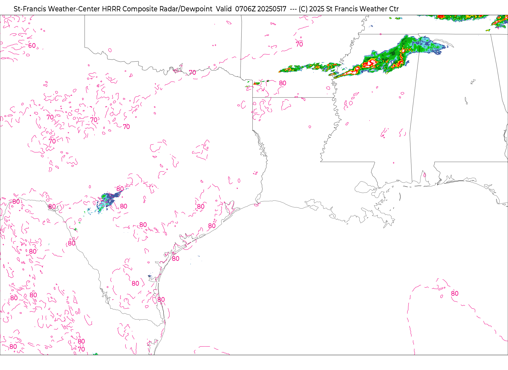
Task: Click the "60" dewpoint contour label
Action: click(x=32, y=46)
